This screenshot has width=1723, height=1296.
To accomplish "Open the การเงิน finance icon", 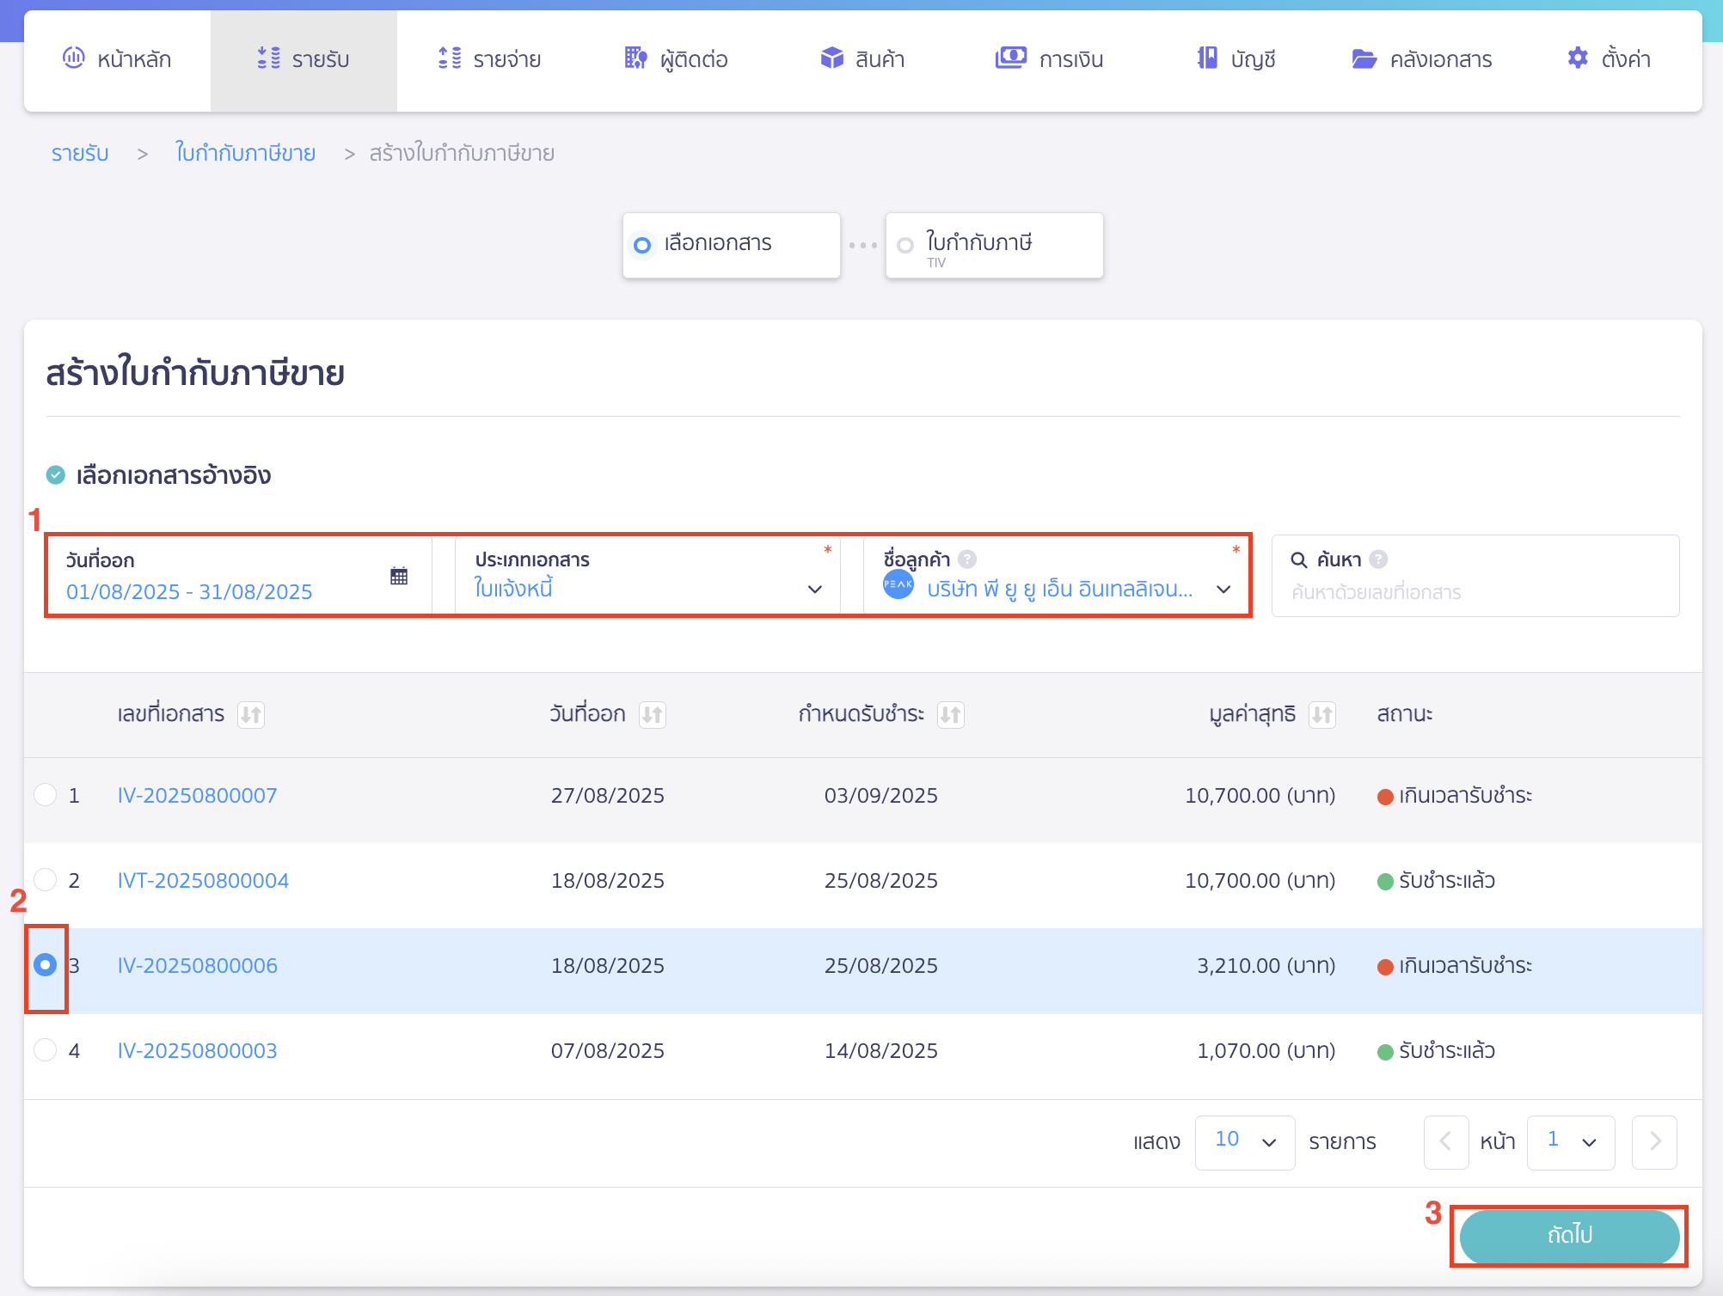I will [1011, 58].
